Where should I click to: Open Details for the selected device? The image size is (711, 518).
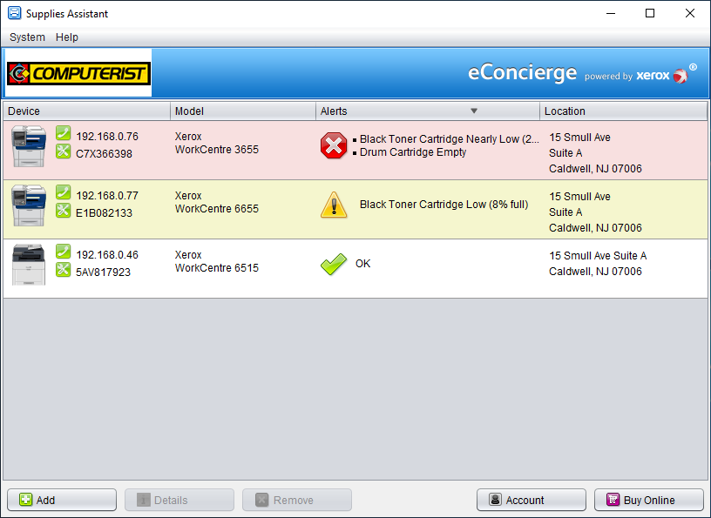[179, 500]
